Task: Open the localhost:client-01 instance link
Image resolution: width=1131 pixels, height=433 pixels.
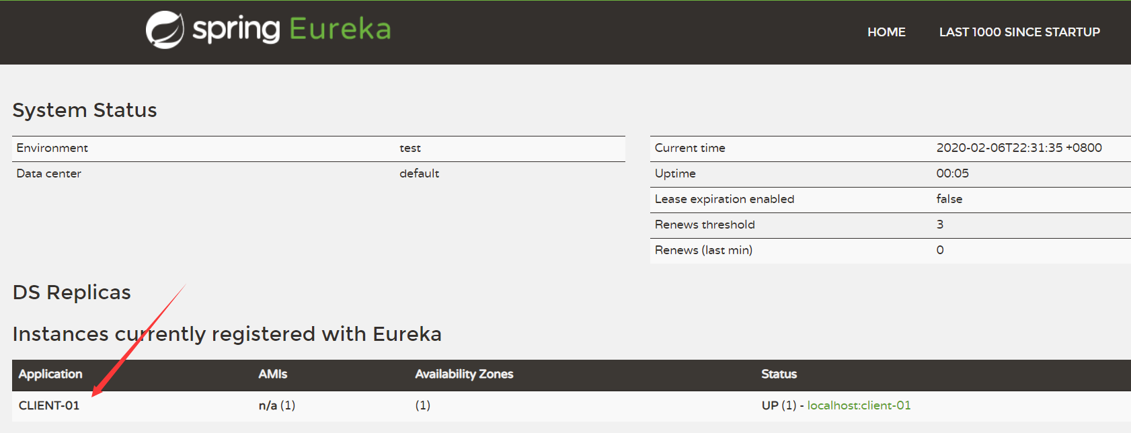Action: [x=859, y=405]
